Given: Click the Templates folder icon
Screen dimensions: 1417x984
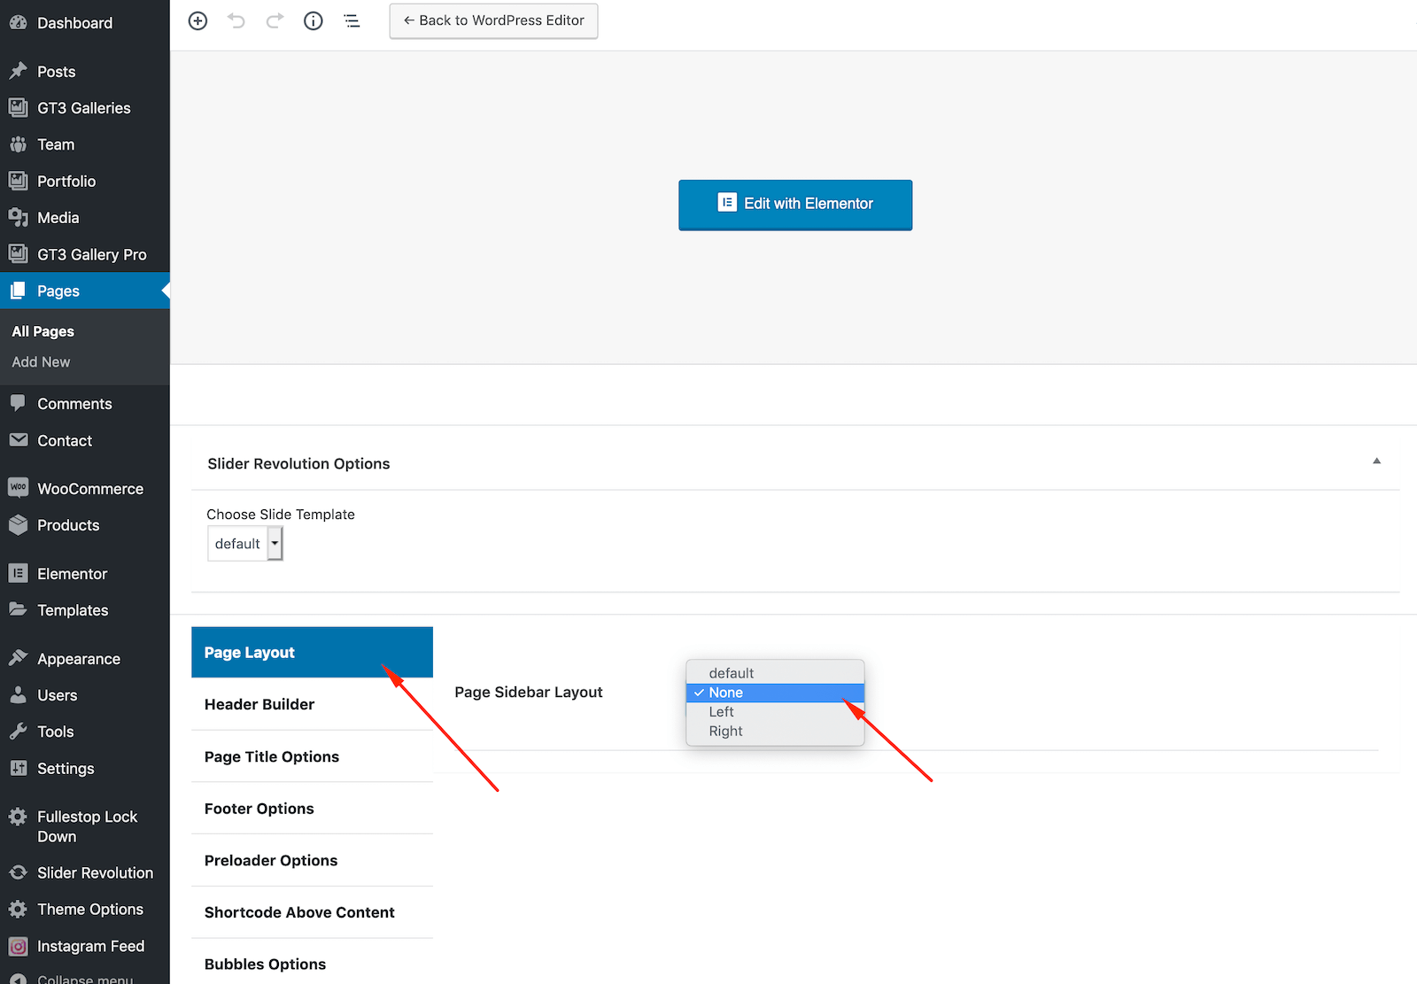Looking at the screenshot, I should click(18, 609).
